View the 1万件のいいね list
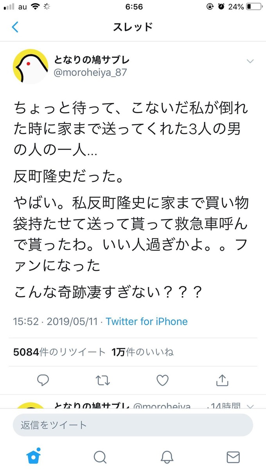Viewport: 266px width, 473px height. click(142, 352)
